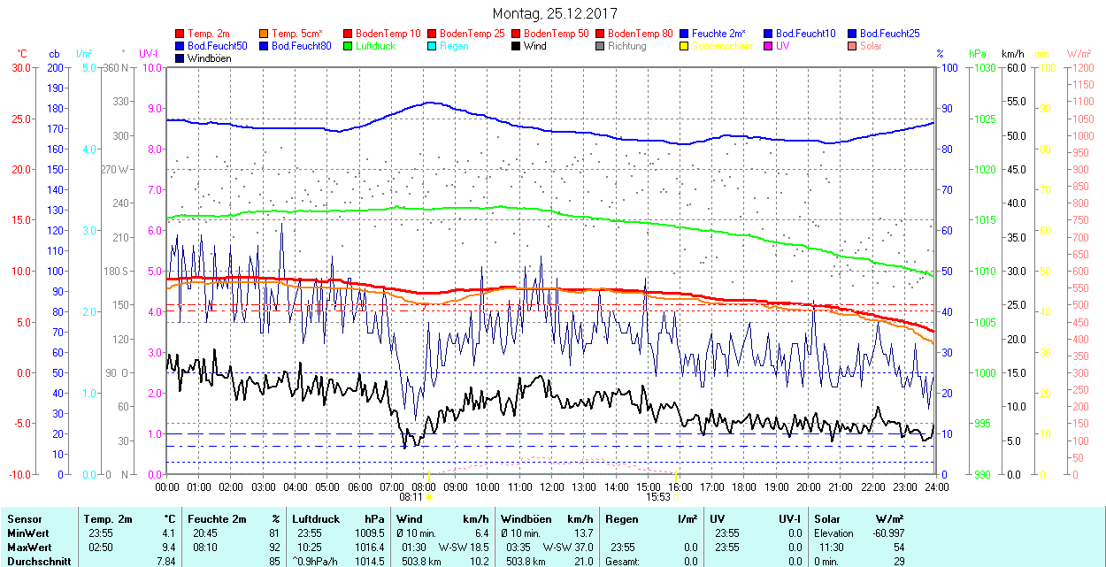Viewport: 1106px width, 567px height.
Task: Click the MaxWert row label
Action: (27, 548)
